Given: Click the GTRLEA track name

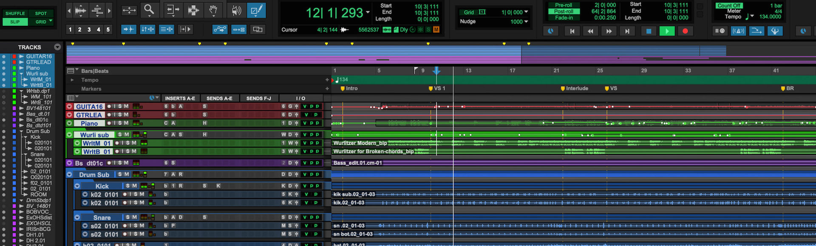Looking at the screenshot, I should [x=89, y=115].
